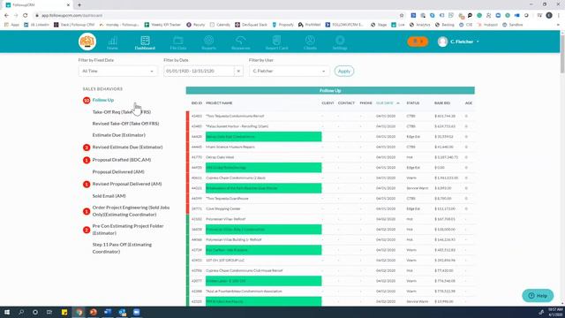Open the Resources cloud icon
565x318 pixels.
click(241, 42)
